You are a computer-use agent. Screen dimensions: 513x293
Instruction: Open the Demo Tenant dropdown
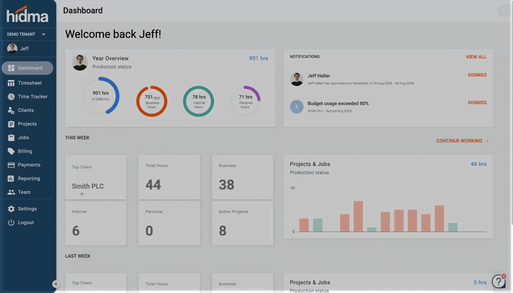tap(26, 35)
